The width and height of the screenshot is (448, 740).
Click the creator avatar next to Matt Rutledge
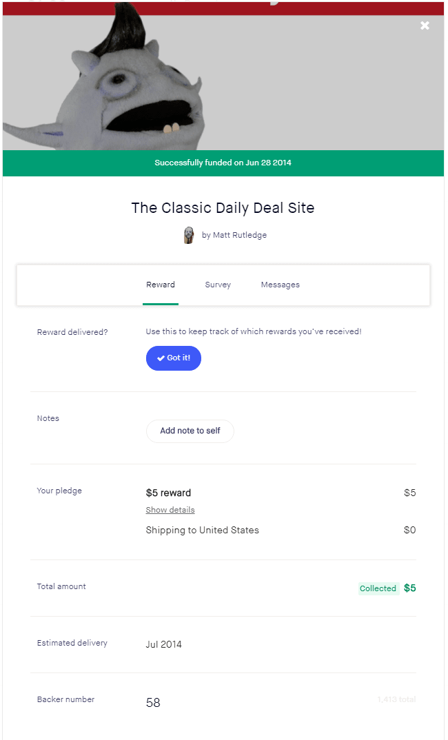(187, 235)
